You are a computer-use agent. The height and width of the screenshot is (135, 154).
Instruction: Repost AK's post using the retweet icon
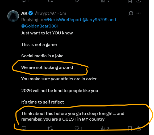(50, 128)
